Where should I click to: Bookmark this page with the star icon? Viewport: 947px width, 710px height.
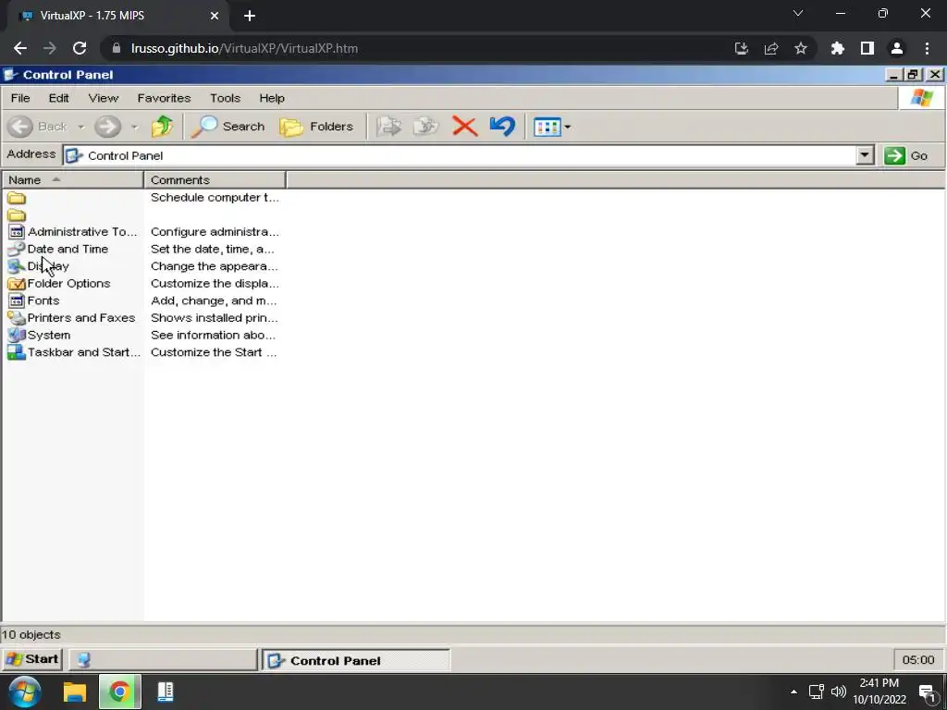[800, 48]
